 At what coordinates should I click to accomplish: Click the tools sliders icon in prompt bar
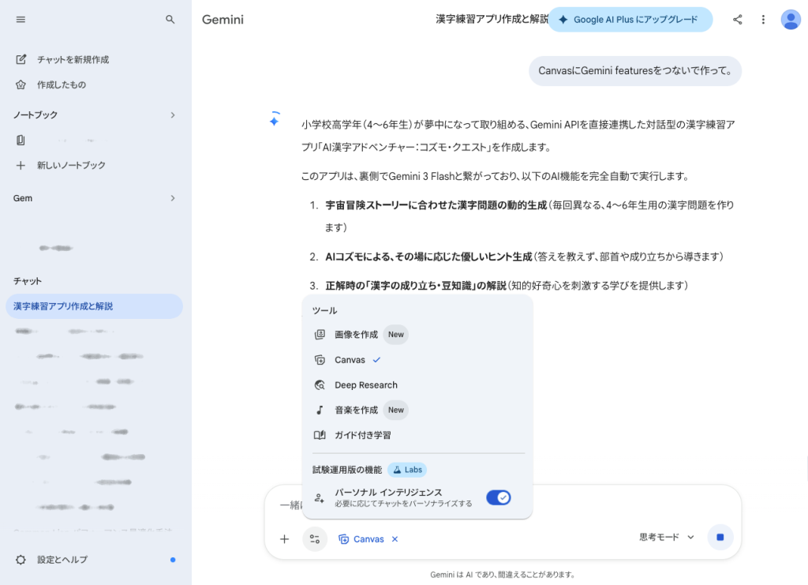[x=315, y=539]
